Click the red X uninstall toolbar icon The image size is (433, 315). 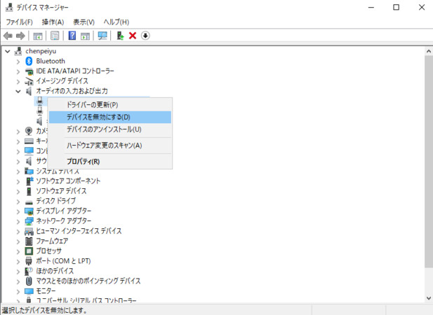tap(133, 36)
